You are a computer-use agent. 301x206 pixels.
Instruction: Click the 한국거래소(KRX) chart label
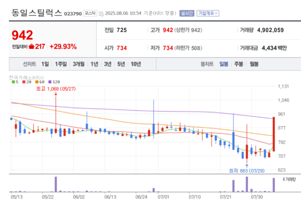point(26,77)
